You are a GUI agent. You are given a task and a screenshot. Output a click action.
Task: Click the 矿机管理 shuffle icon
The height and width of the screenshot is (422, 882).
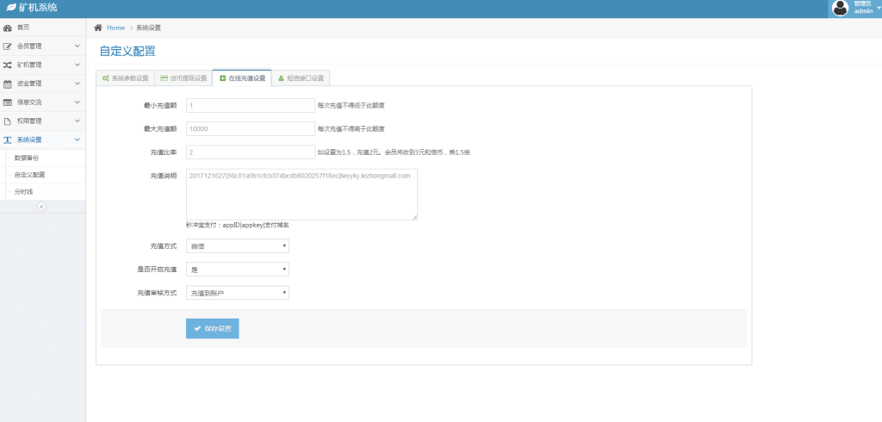pyautogui.click(x=8, y=65)
